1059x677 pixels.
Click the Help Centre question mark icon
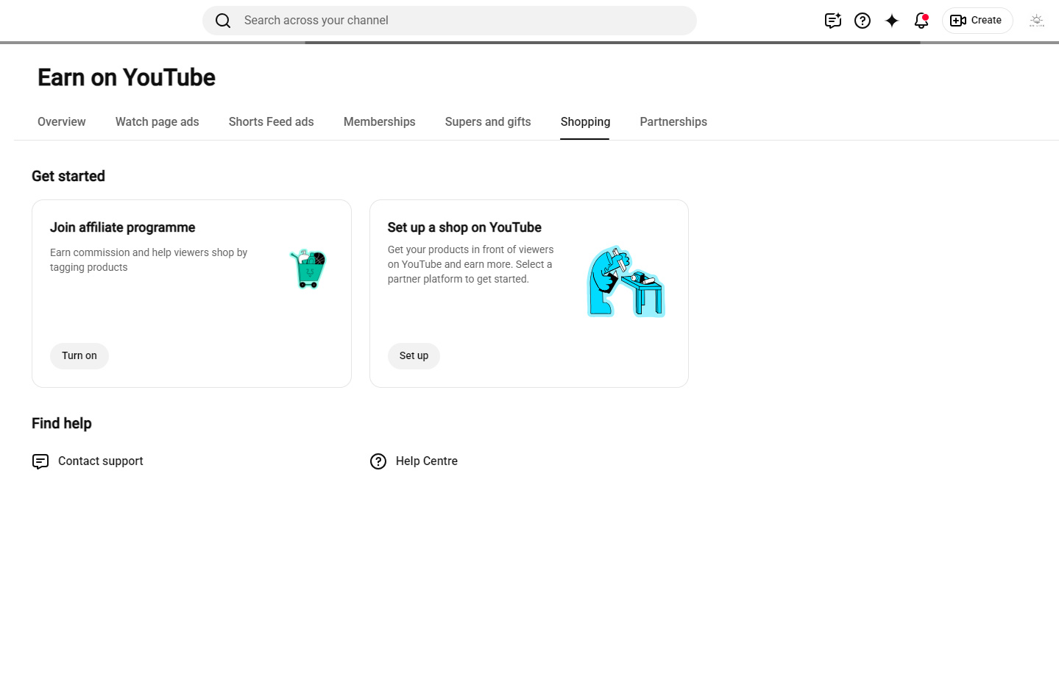click(378, 461)
